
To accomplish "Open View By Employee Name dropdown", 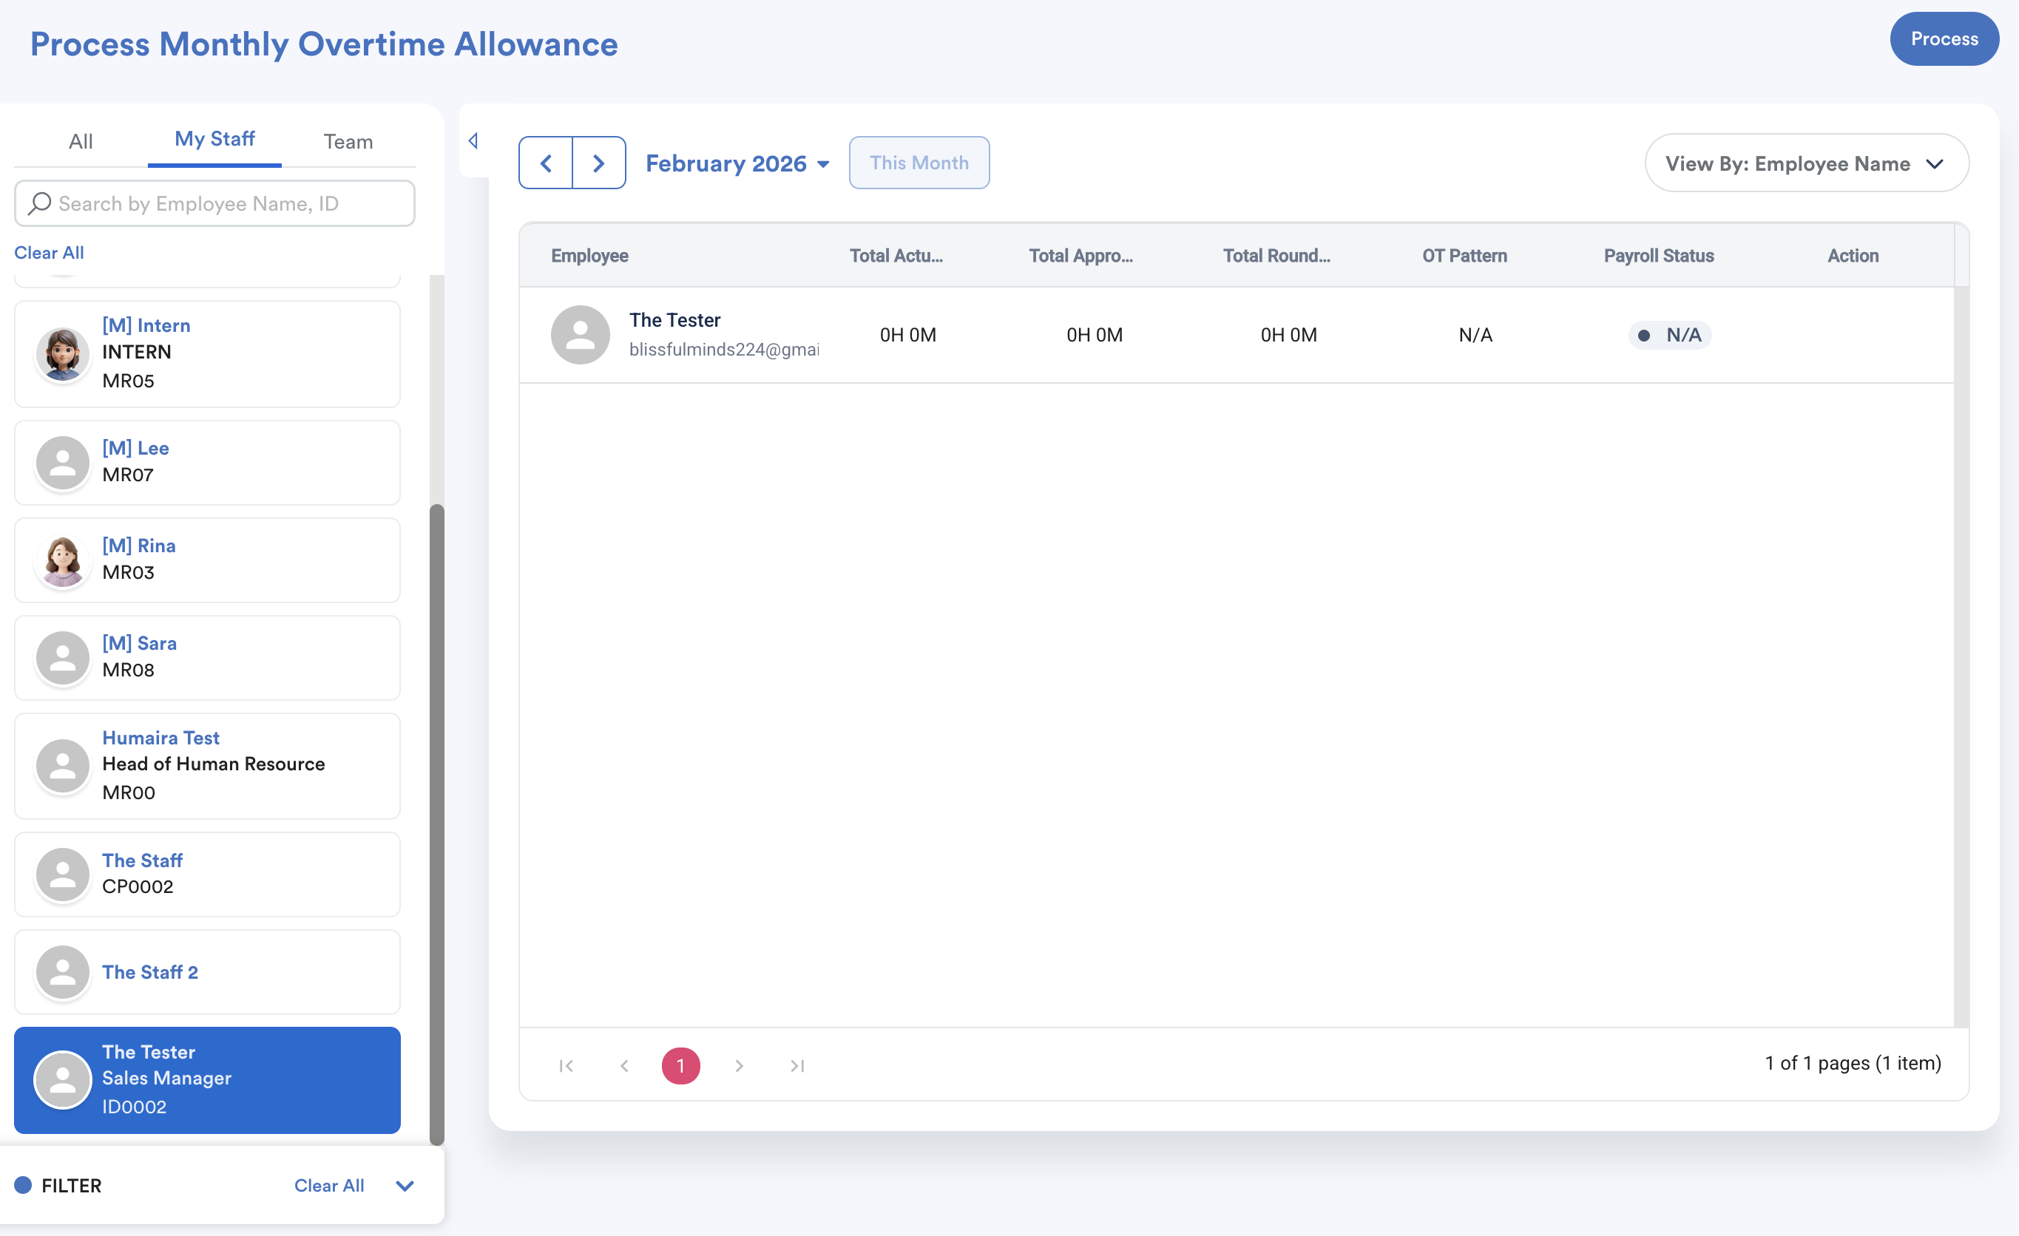I will click(1806, 164).
